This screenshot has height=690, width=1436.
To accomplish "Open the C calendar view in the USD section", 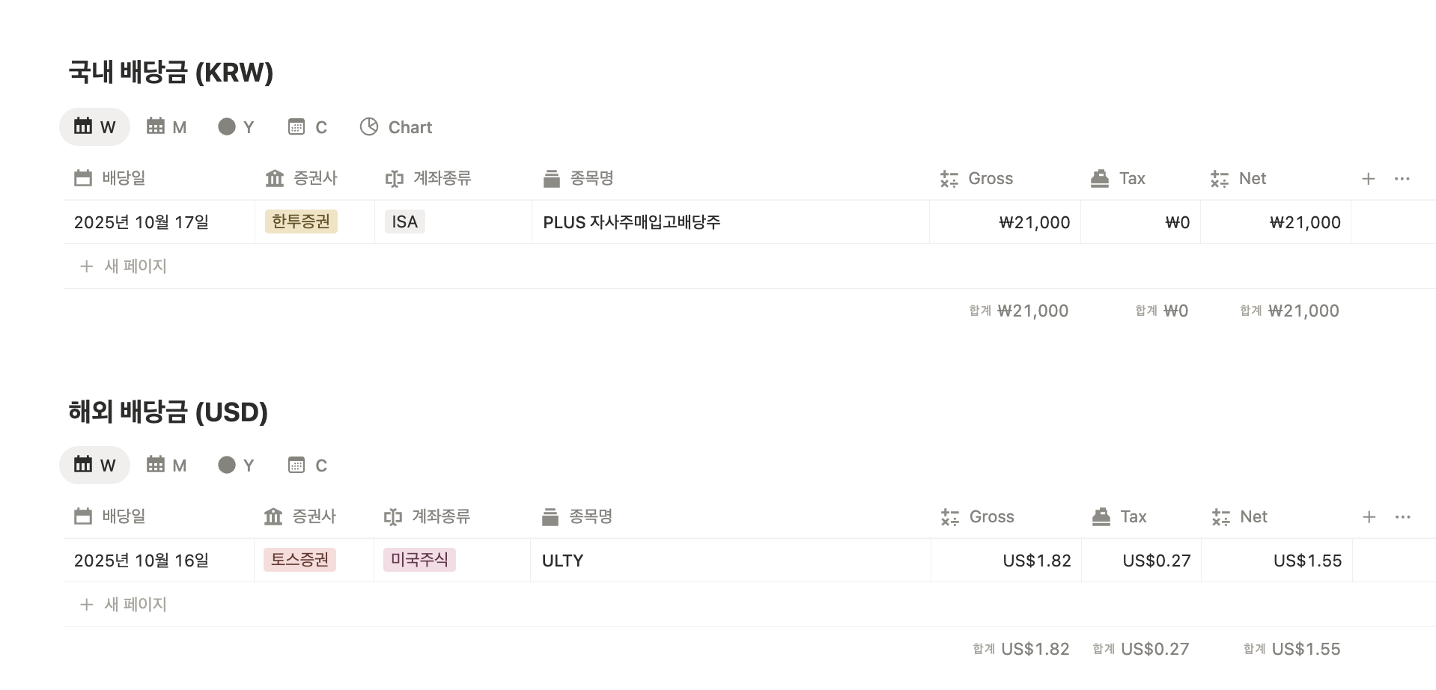I will coord(308,465).
